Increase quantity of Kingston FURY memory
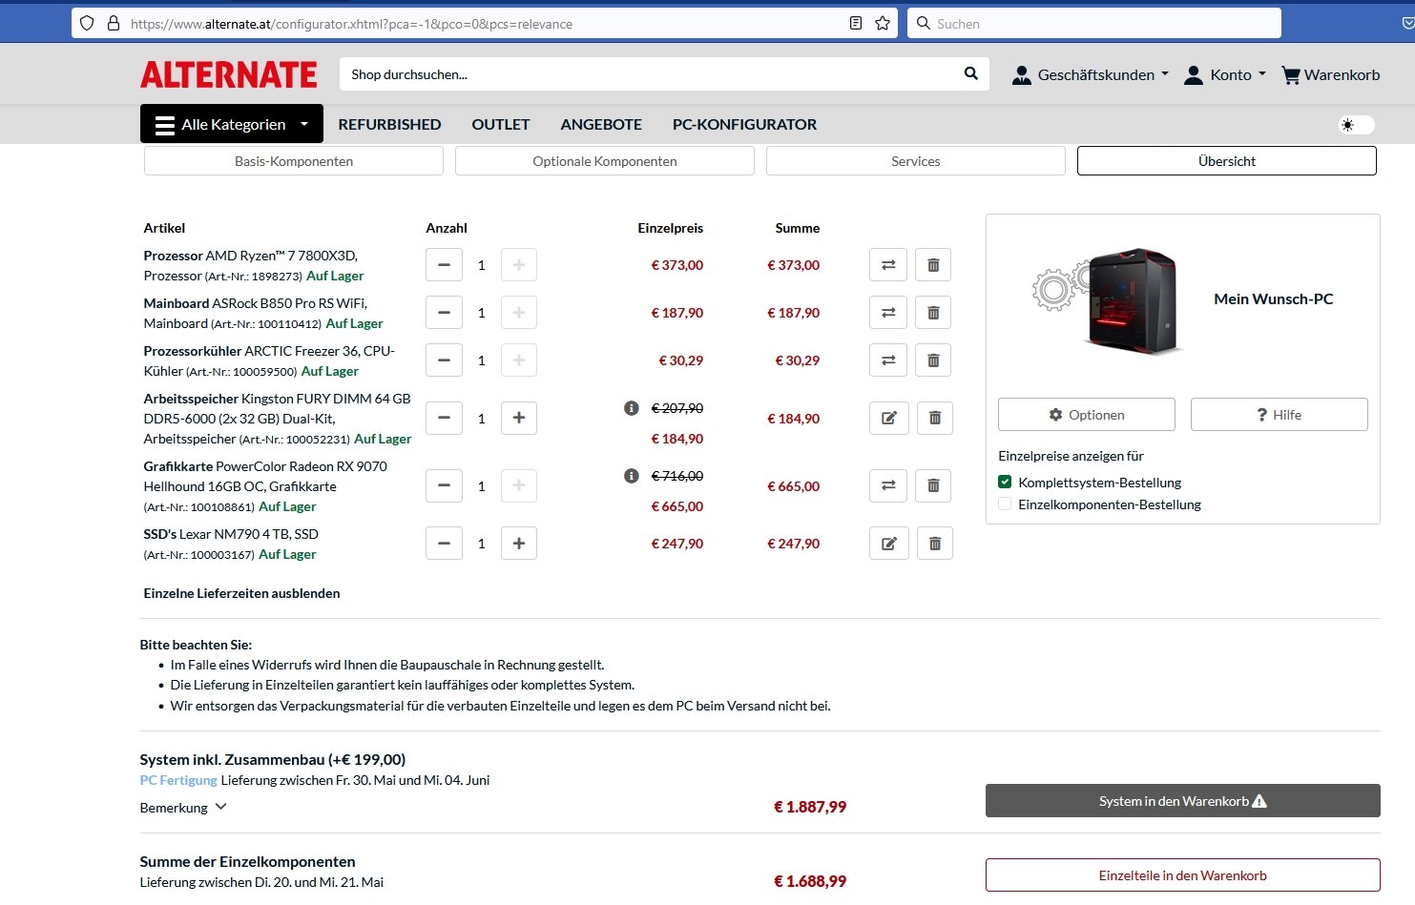The height and width of the screenshot is (905, 1415). pos(518,418)
